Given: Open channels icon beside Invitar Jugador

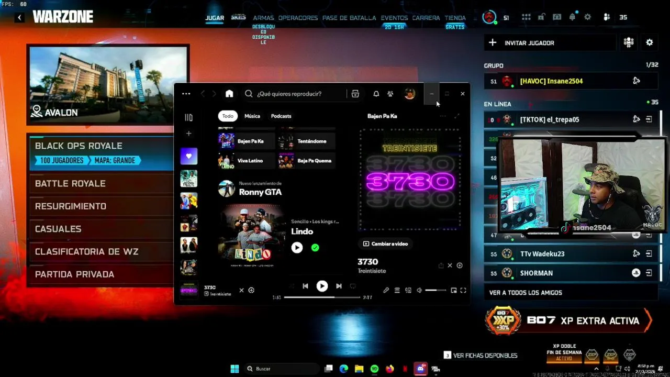Looking at the screenshot, I should click(x=629, y=42).
